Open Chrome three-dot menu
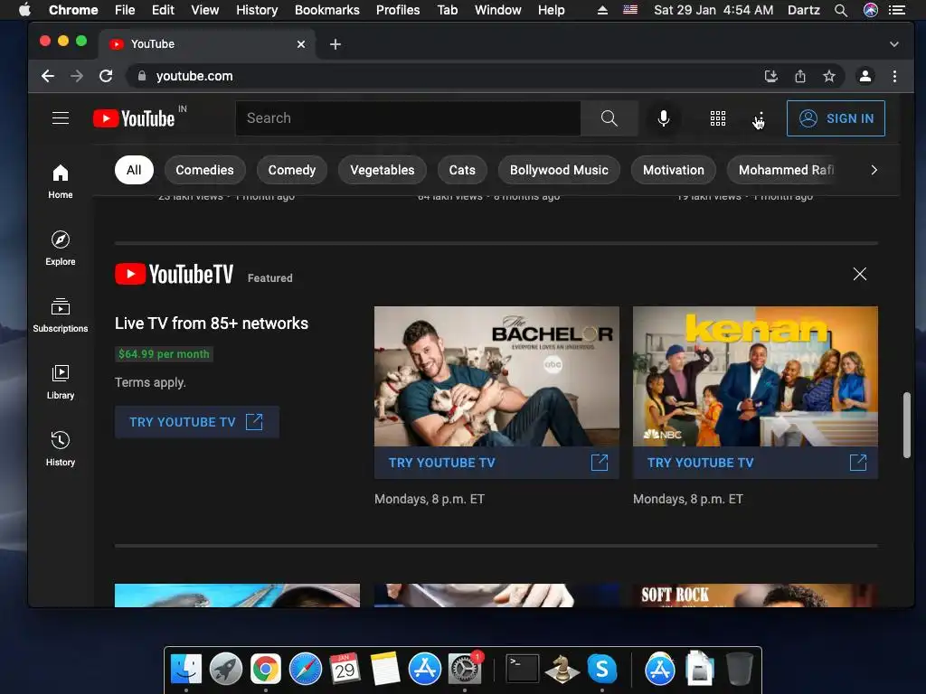 point(894,76)
